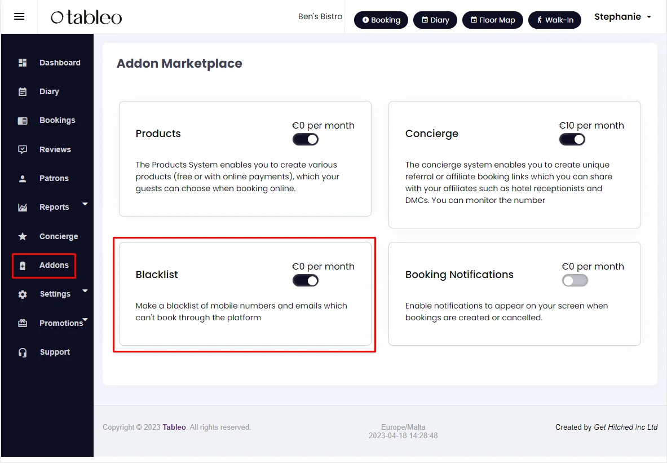
Task: Follow the Tableo footer link
Action: pos(174,427)
